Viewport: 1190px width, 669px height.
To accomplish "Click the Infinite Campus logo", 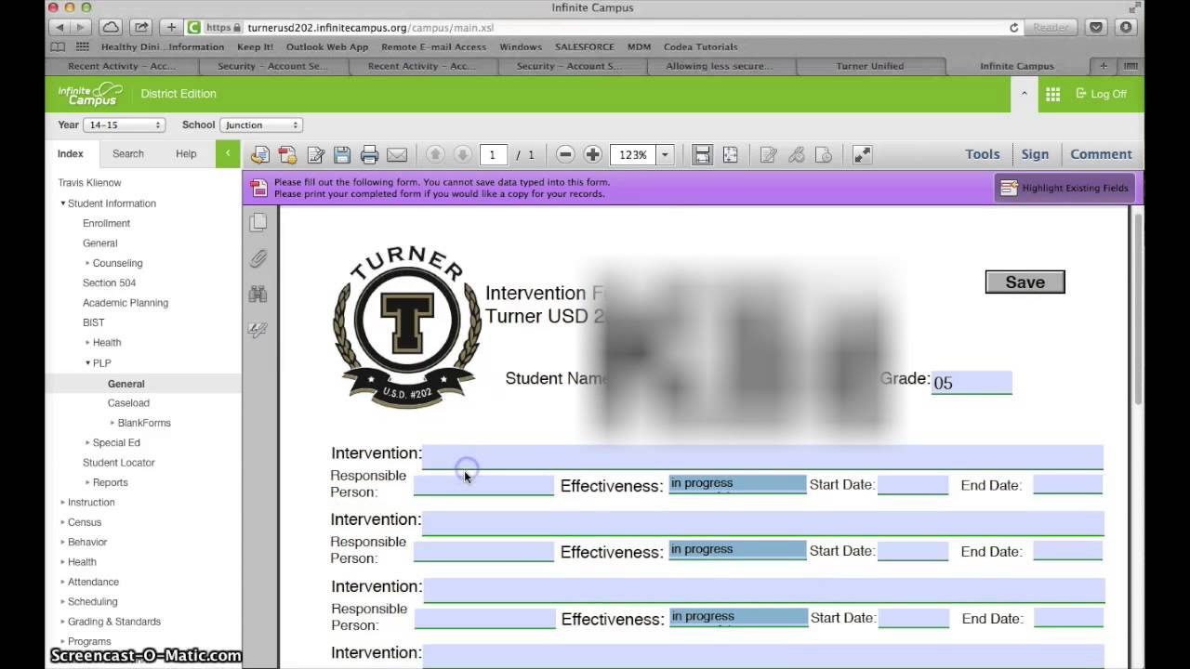I will click(90, 94).
